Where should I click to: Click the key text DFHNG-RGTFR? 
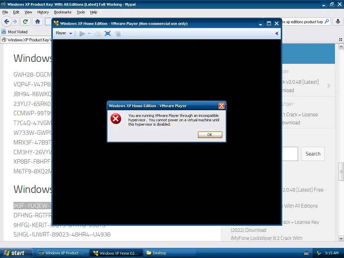[33, 215]
